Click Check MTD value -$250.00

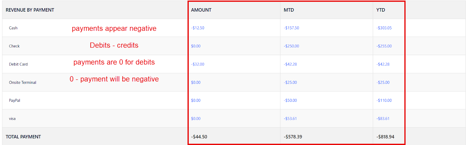pyautogui.click(x=291, y=46)
